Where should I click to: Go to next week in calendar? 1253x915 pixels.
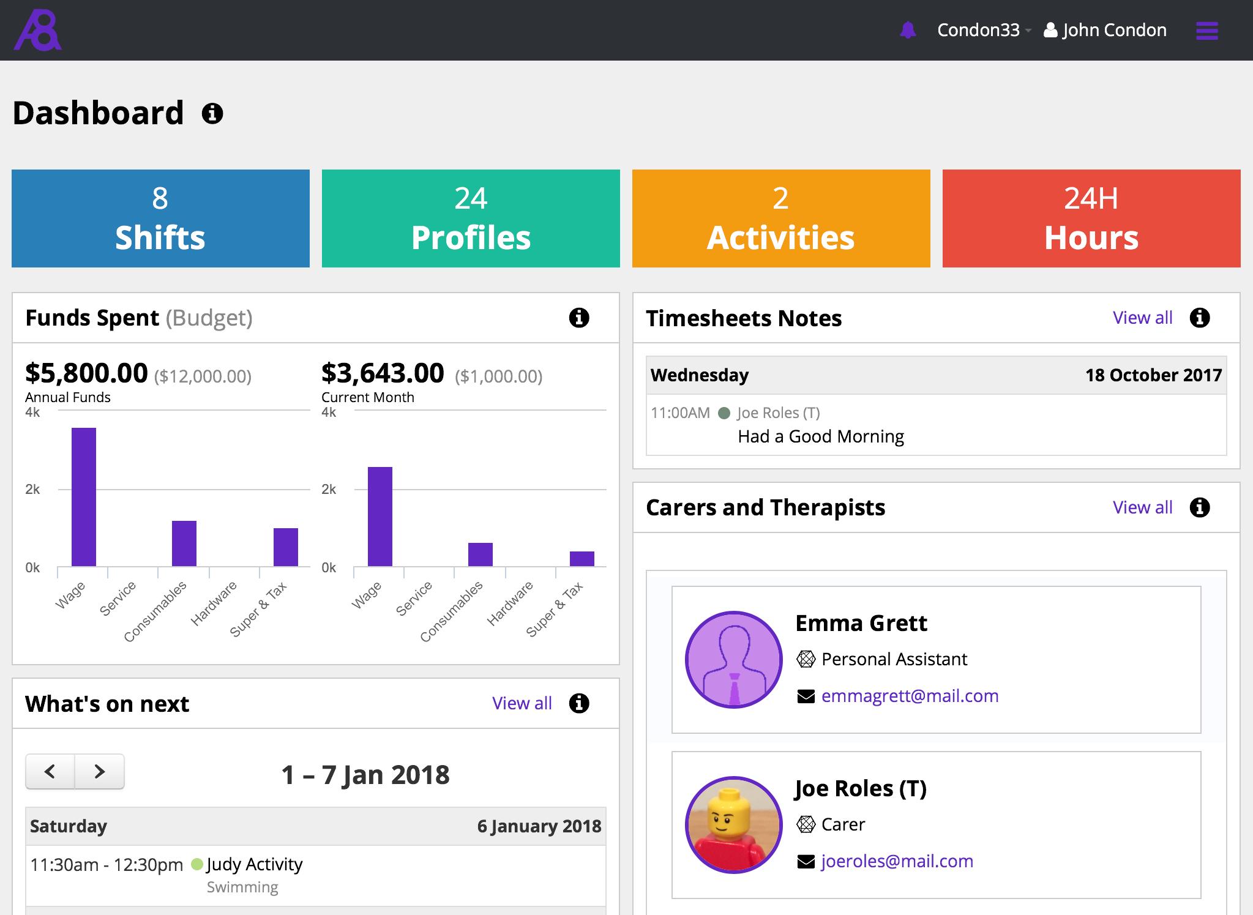pyautogui.click(x=100, y=771)
